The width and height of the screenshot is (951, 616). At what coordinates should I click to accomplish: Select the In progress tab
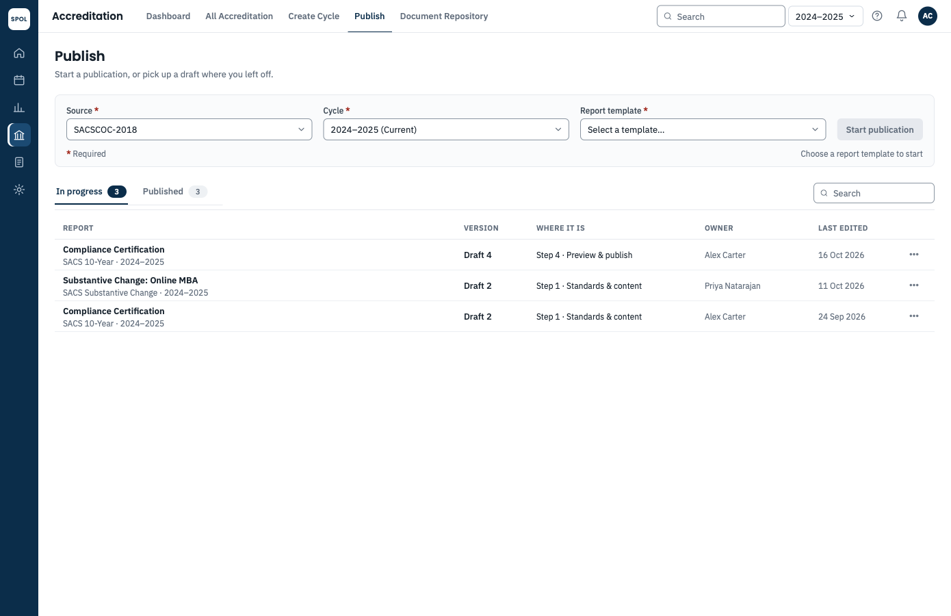91,192
